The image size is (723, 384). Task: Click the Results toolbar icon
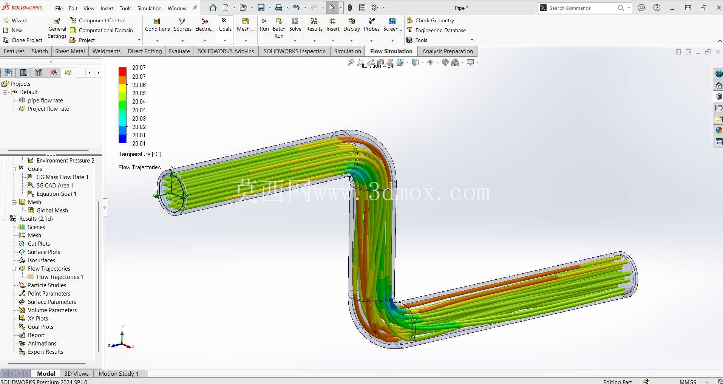(314, 21)
